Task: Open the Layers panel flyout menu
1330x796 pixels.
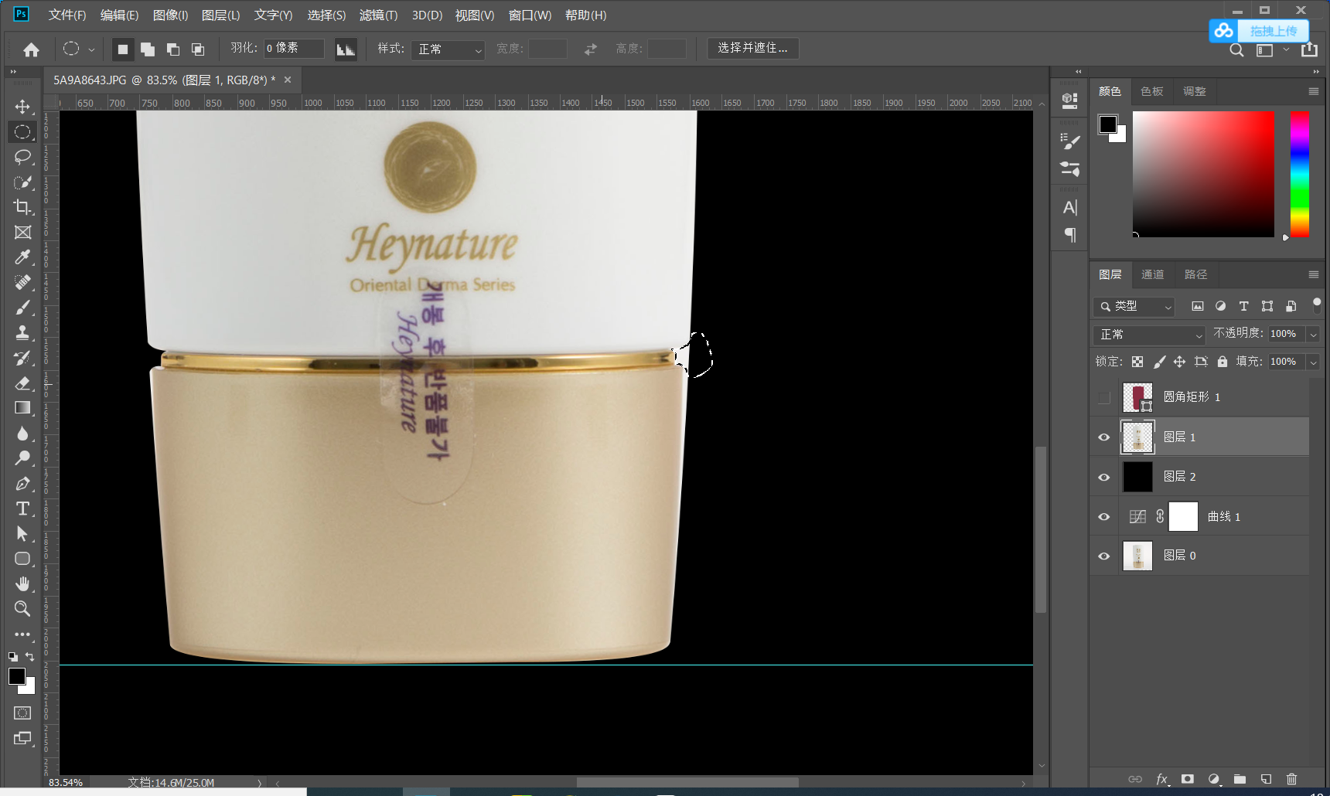Action: [1313, 274]
